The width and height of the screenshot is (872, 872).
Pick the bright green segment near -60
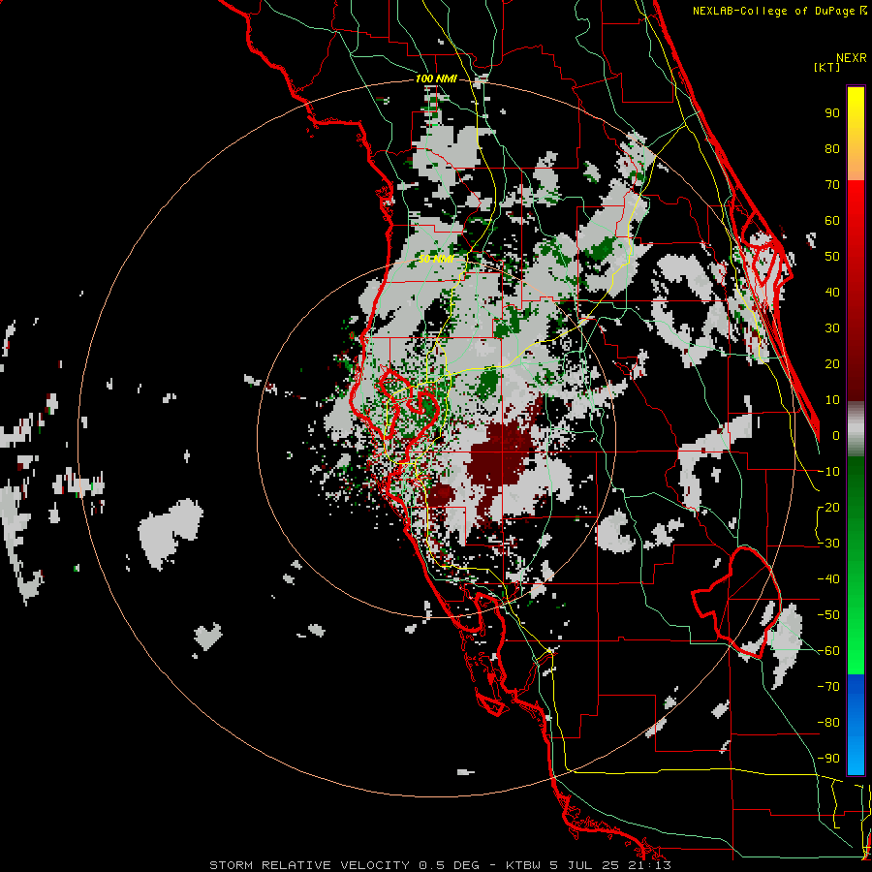856,651
